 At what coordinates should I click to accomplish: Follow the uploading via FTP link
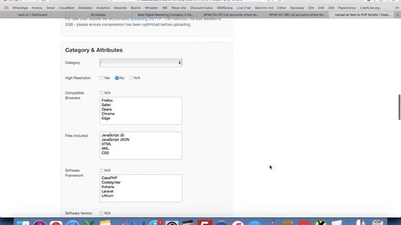tap(146, 19)
